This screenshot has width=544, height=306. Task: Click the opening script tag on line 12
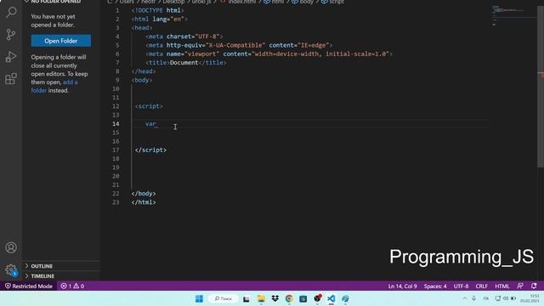(149, 106)
